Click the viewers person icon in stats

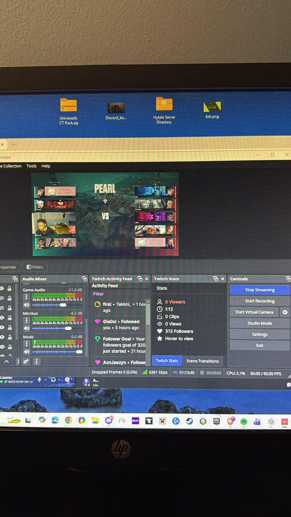160,302
